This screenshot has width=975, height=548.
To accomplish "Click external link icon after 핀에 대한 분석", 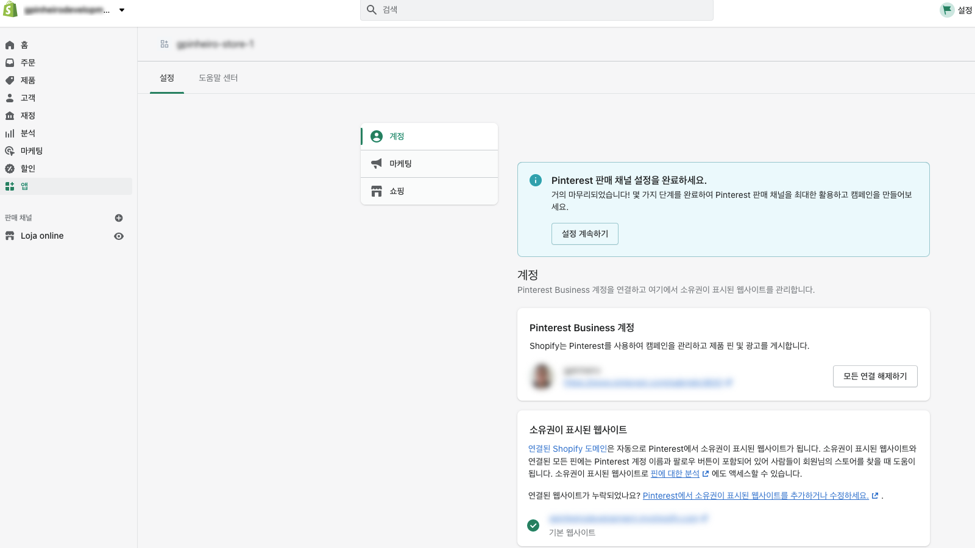I will pos(706,474).
